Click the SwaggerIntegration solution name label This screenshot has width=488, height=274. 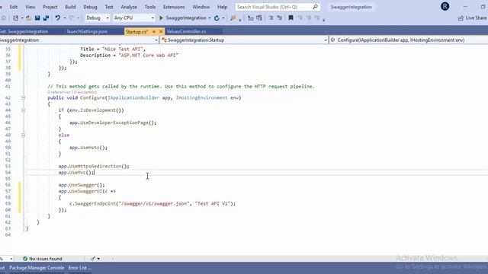(x=351, y=7)
